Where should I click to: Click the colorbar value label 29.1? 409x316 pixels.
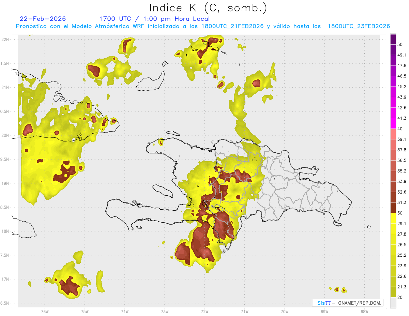[402, 224]
